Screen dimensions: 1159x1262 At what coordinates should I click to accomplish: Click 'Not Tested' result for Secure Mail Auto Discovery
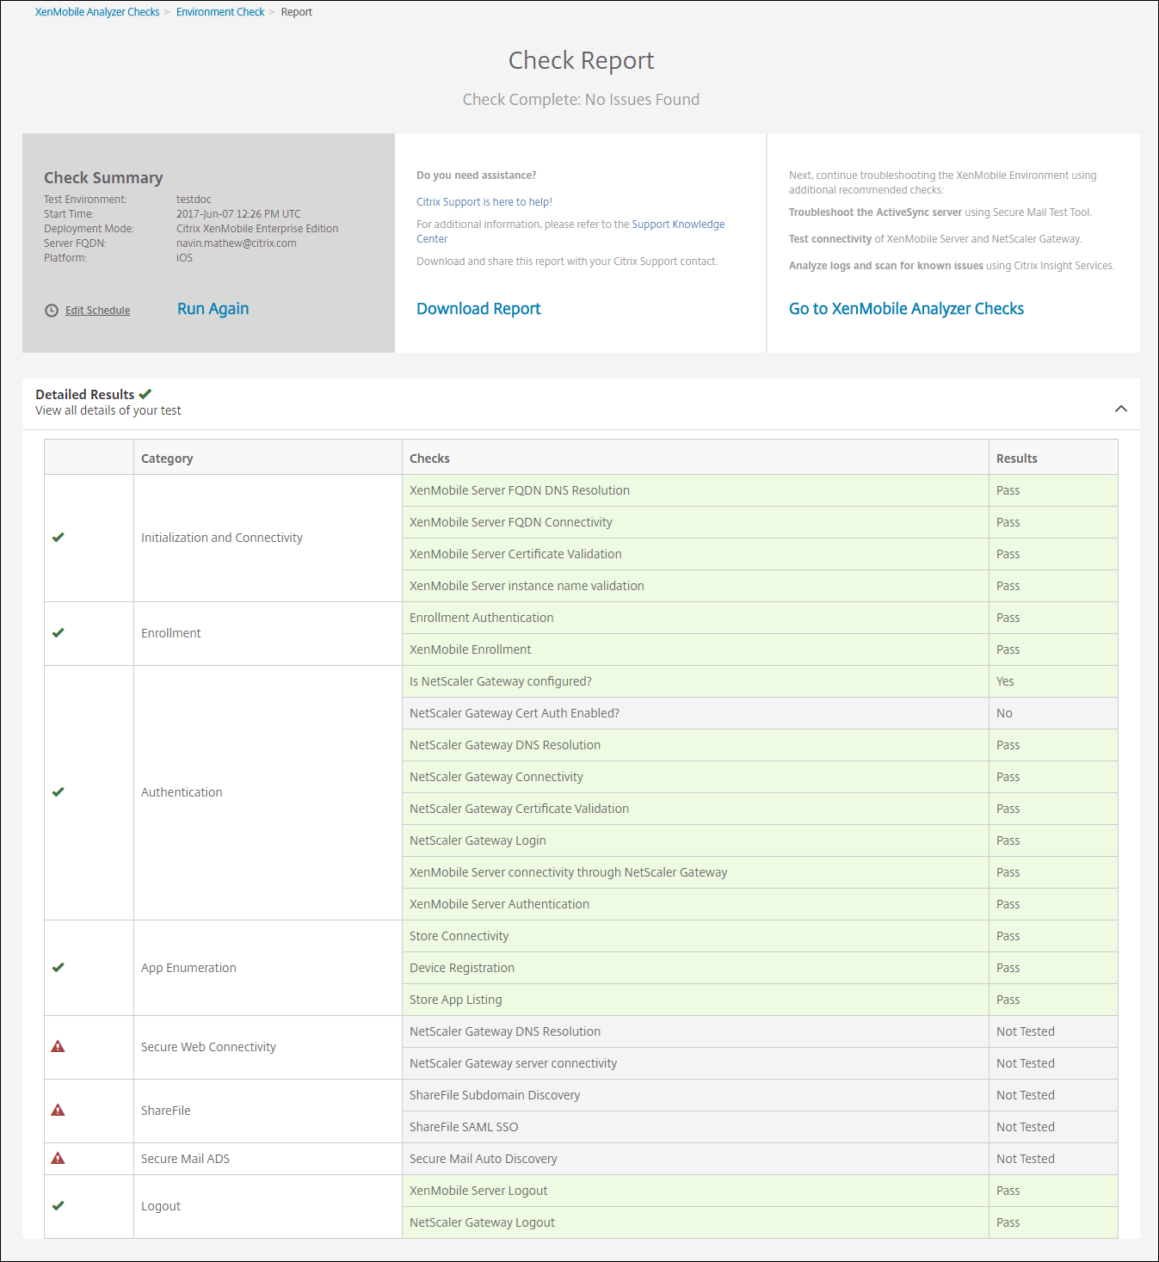[1053, 1159]
